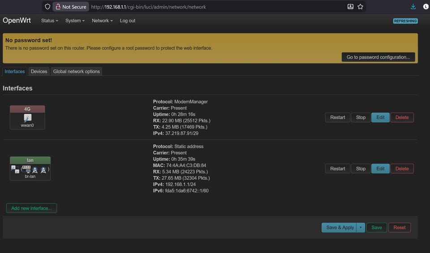Expand the Save & Apply arrow dropdown
The height and width of the screenshot is (253, 430).
(361, 227)
